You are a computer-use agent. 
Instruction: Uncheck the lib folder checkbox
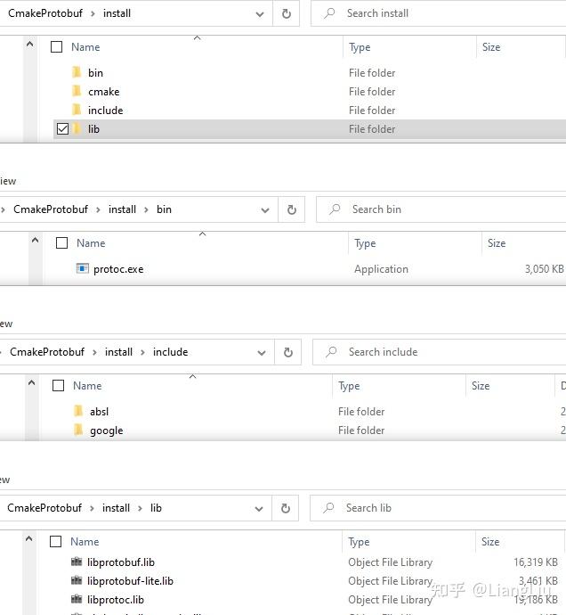coord(62,129)
